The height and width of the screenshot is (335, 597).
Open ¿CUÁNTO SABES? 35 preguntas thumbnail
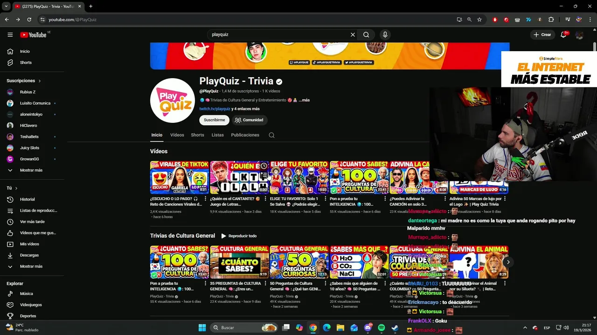[239, 262]
